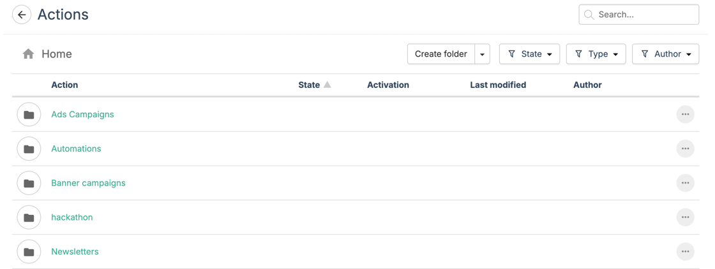The width and height of the screenshot is (715, 269).
Task: Open the Author filter dropdown
Action: pyautogui.click(x=665, y=54)
